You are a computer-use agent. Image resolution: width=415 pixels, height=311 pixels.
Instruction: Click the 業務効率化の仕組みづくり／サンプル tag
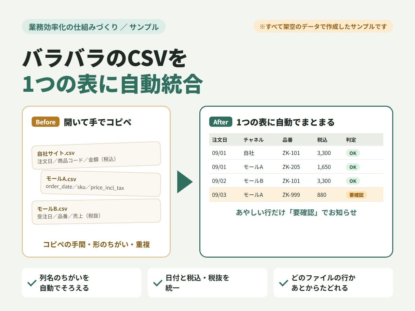(x=94, y=27)
